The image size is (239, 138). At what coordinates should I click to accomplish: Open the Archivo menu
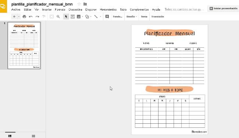coord(16,10)
